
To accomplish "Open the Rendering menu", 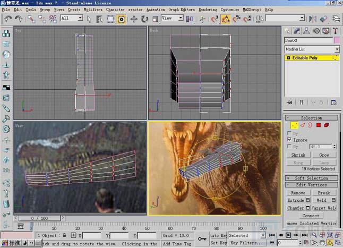I will (x=208, y=10).
